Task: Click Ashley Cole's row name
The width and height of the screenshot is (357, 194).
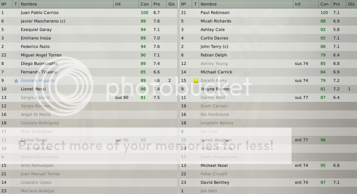Action: (212, 30)
